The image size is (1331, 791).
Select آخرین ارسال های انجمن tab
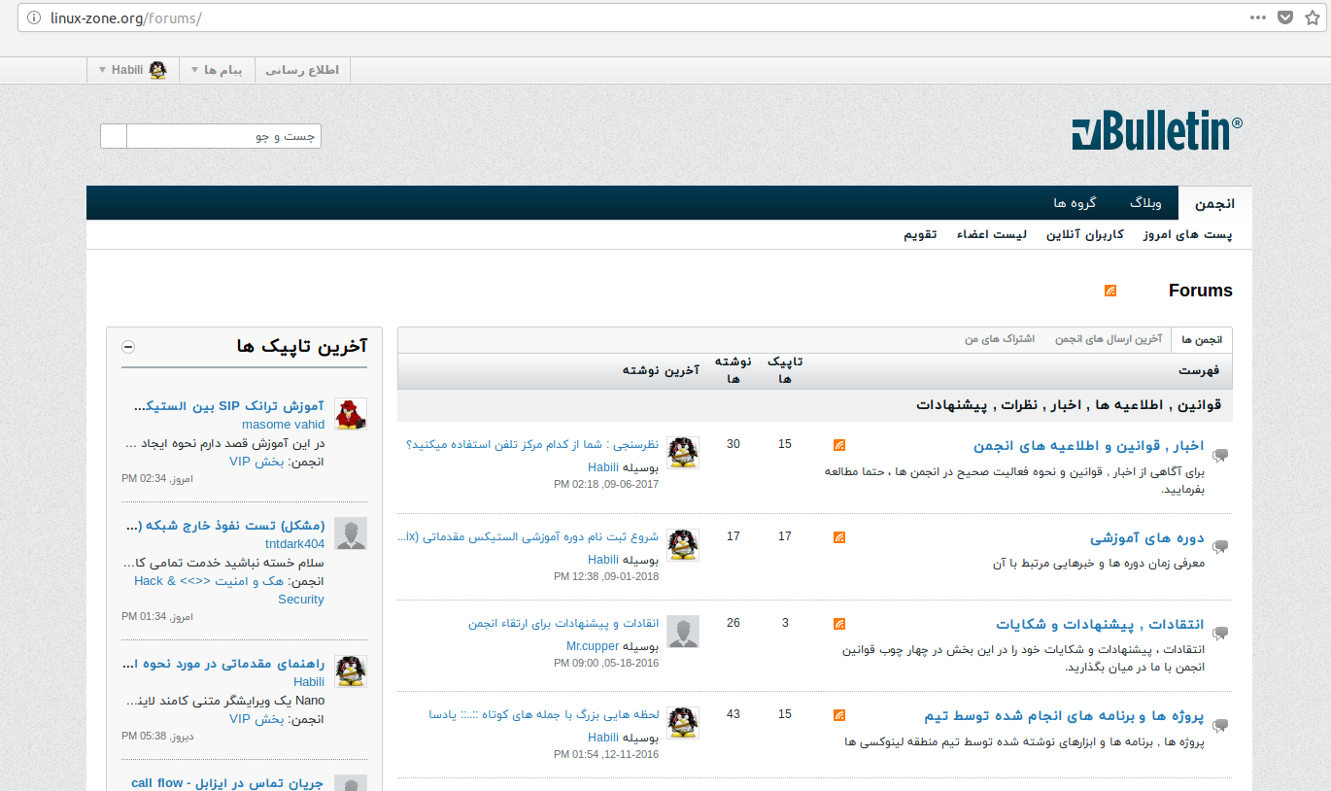(x=1109, y=339)
